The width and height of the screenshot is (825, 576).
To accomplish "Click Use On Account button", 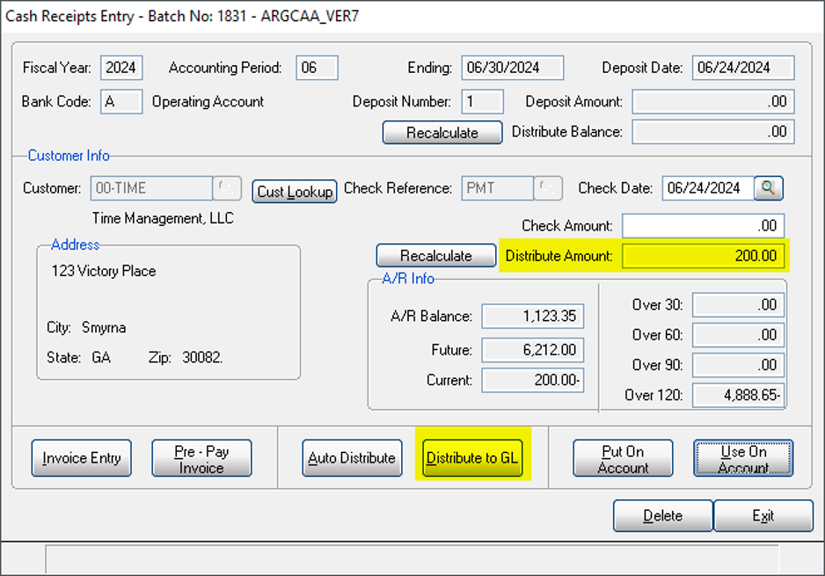I will point(743,458).
